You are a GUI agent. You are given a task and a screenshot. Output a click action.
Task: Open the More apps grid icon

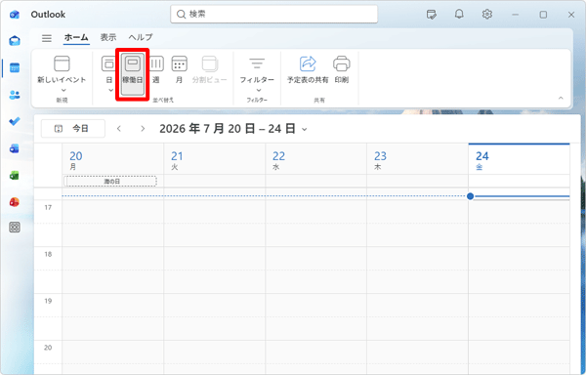[15, 228]
